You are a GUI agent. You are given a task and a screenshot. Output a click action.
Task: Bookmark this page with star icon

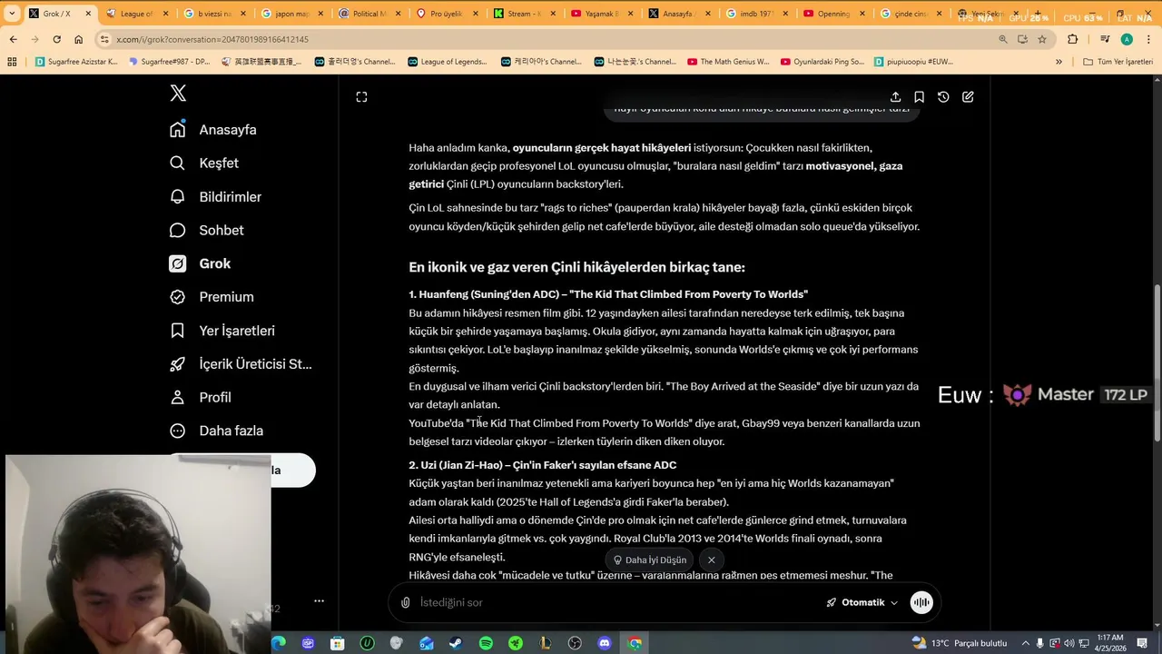click(x=1042, y=39)
